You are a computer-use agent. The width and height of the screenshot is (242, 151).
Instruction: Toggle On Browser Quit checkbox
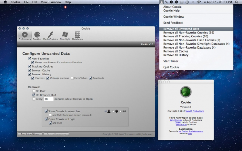pyautogui.click(x=34, y=95)
